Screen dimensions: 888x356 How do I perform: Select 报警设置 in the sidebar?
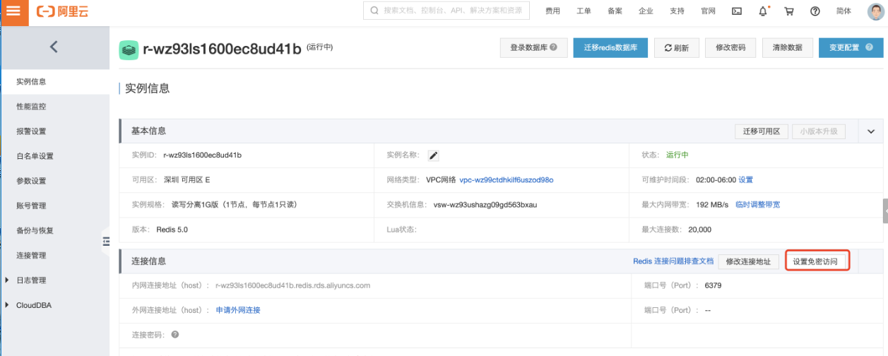pos(54,131)
